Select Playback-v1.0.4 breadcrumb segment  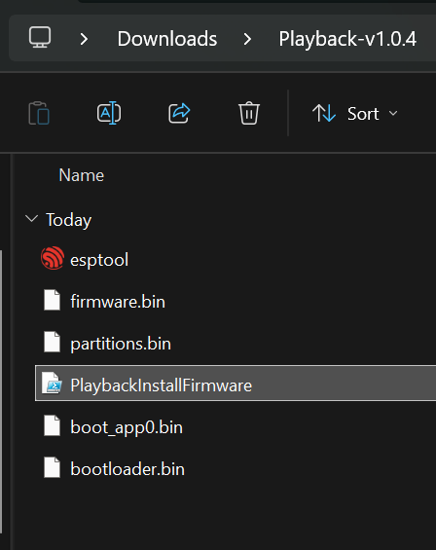point(347,39)
